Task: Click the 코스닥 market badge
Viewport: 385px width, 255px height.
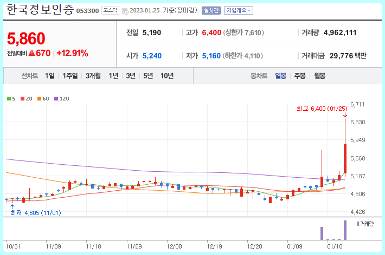Action: pos(110,10)
